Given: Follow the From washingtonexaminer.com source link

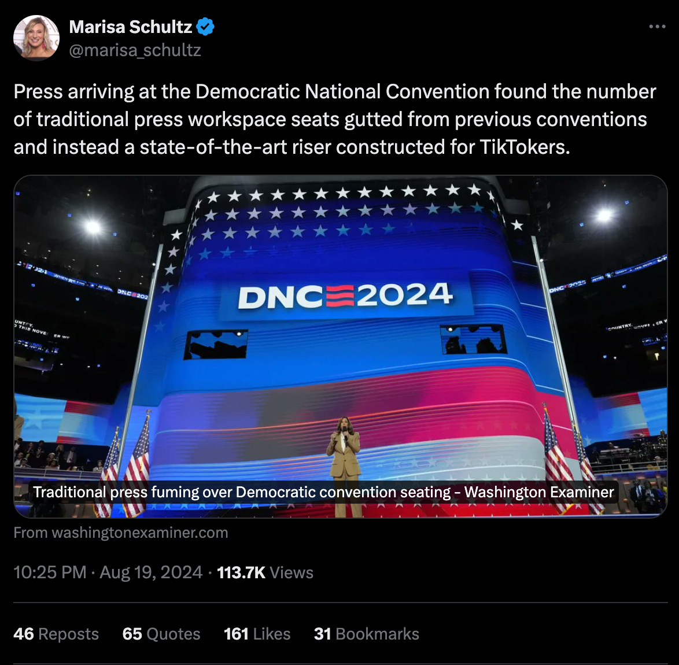Looking at the screenshot, I should click(121, 533).
